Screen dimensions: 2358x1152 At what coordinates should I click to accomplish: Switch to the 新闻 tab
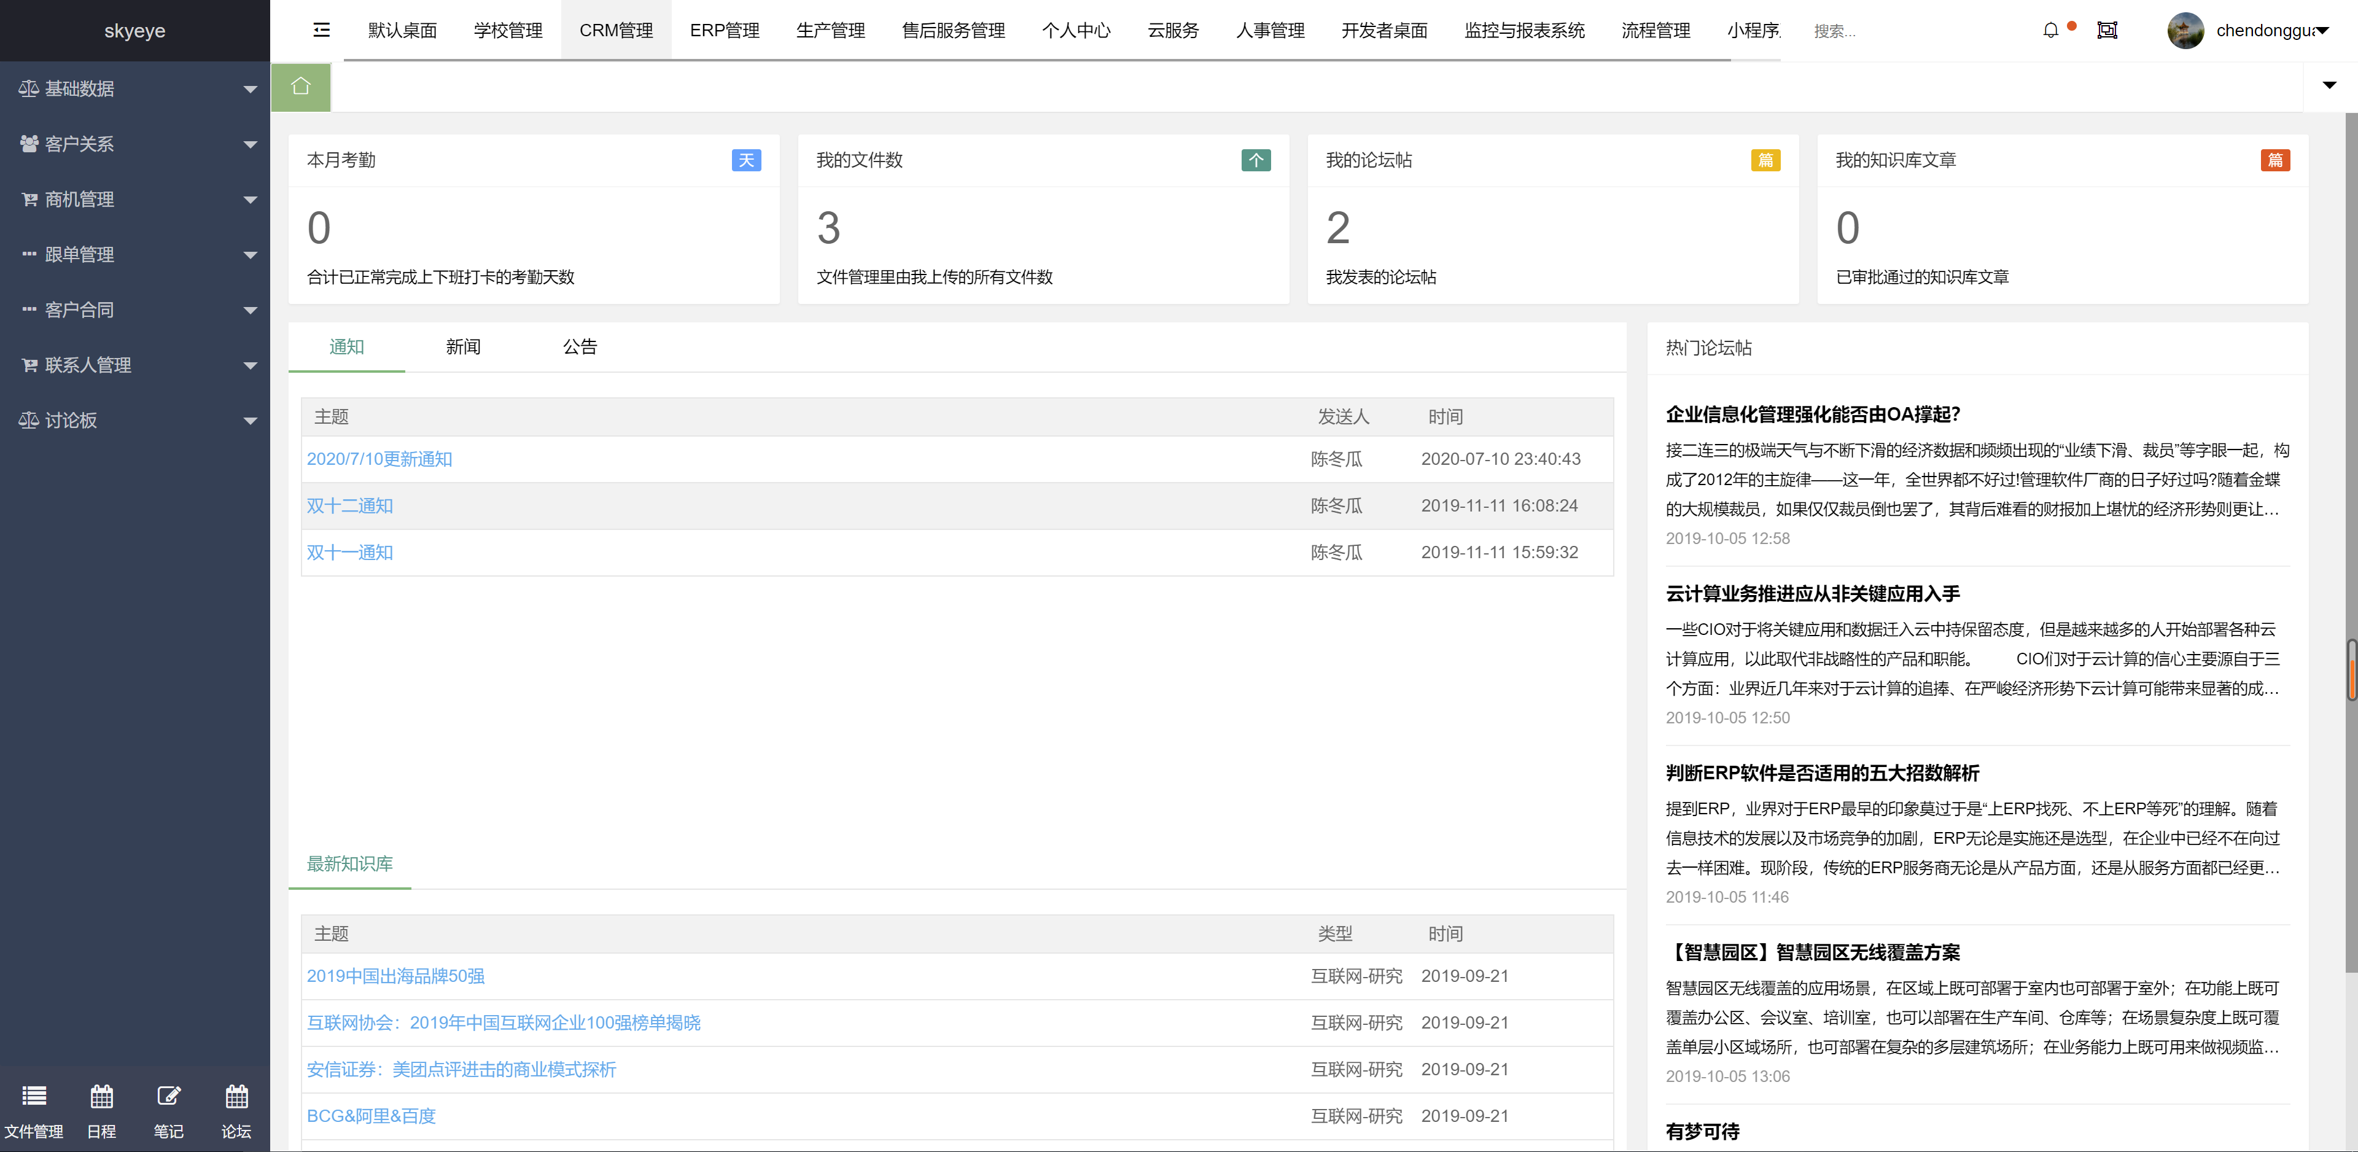point(463,347)
